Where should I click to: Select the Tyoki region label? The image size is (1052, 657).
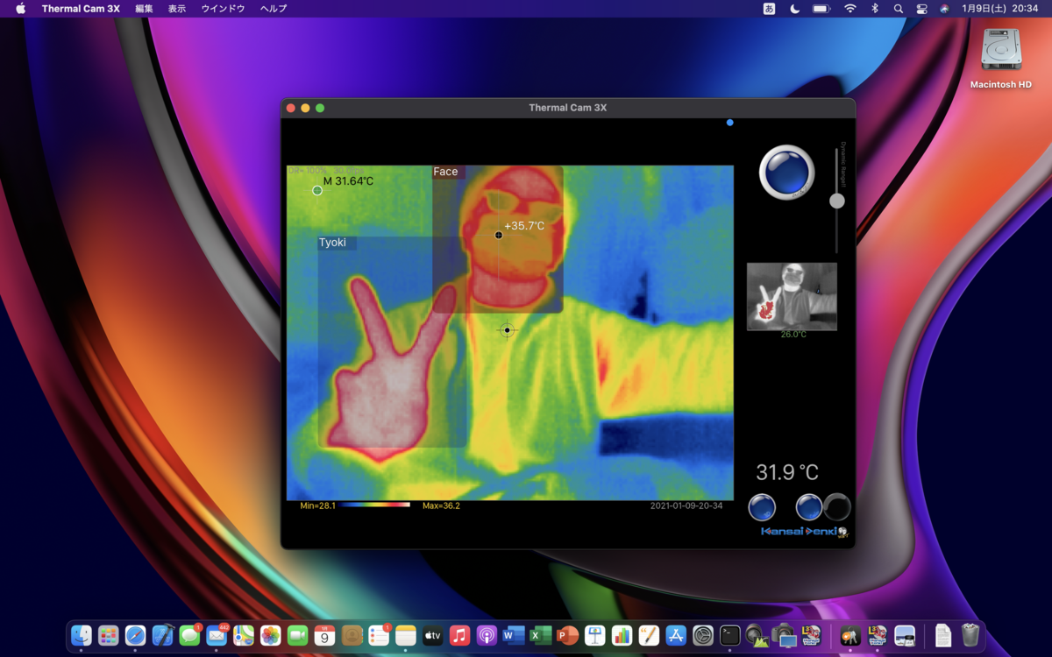click(332, 243)
